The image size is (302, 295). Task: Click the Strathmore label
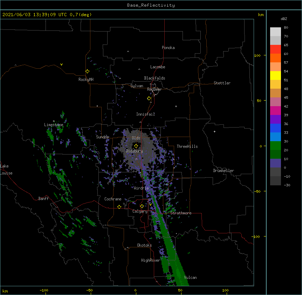181,213
